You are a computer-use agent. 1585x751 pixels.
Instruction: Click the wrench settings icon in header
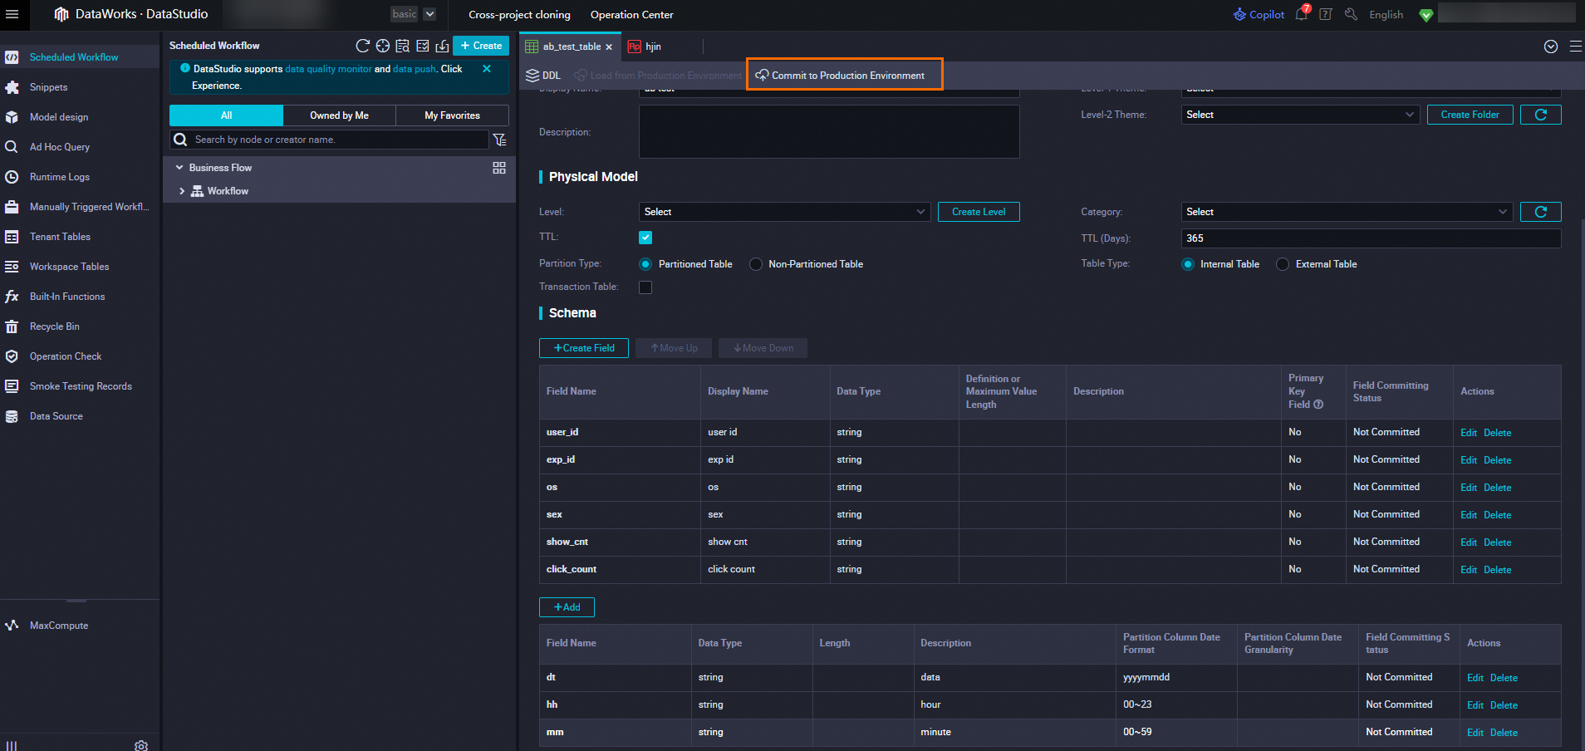coord(1351,14)
